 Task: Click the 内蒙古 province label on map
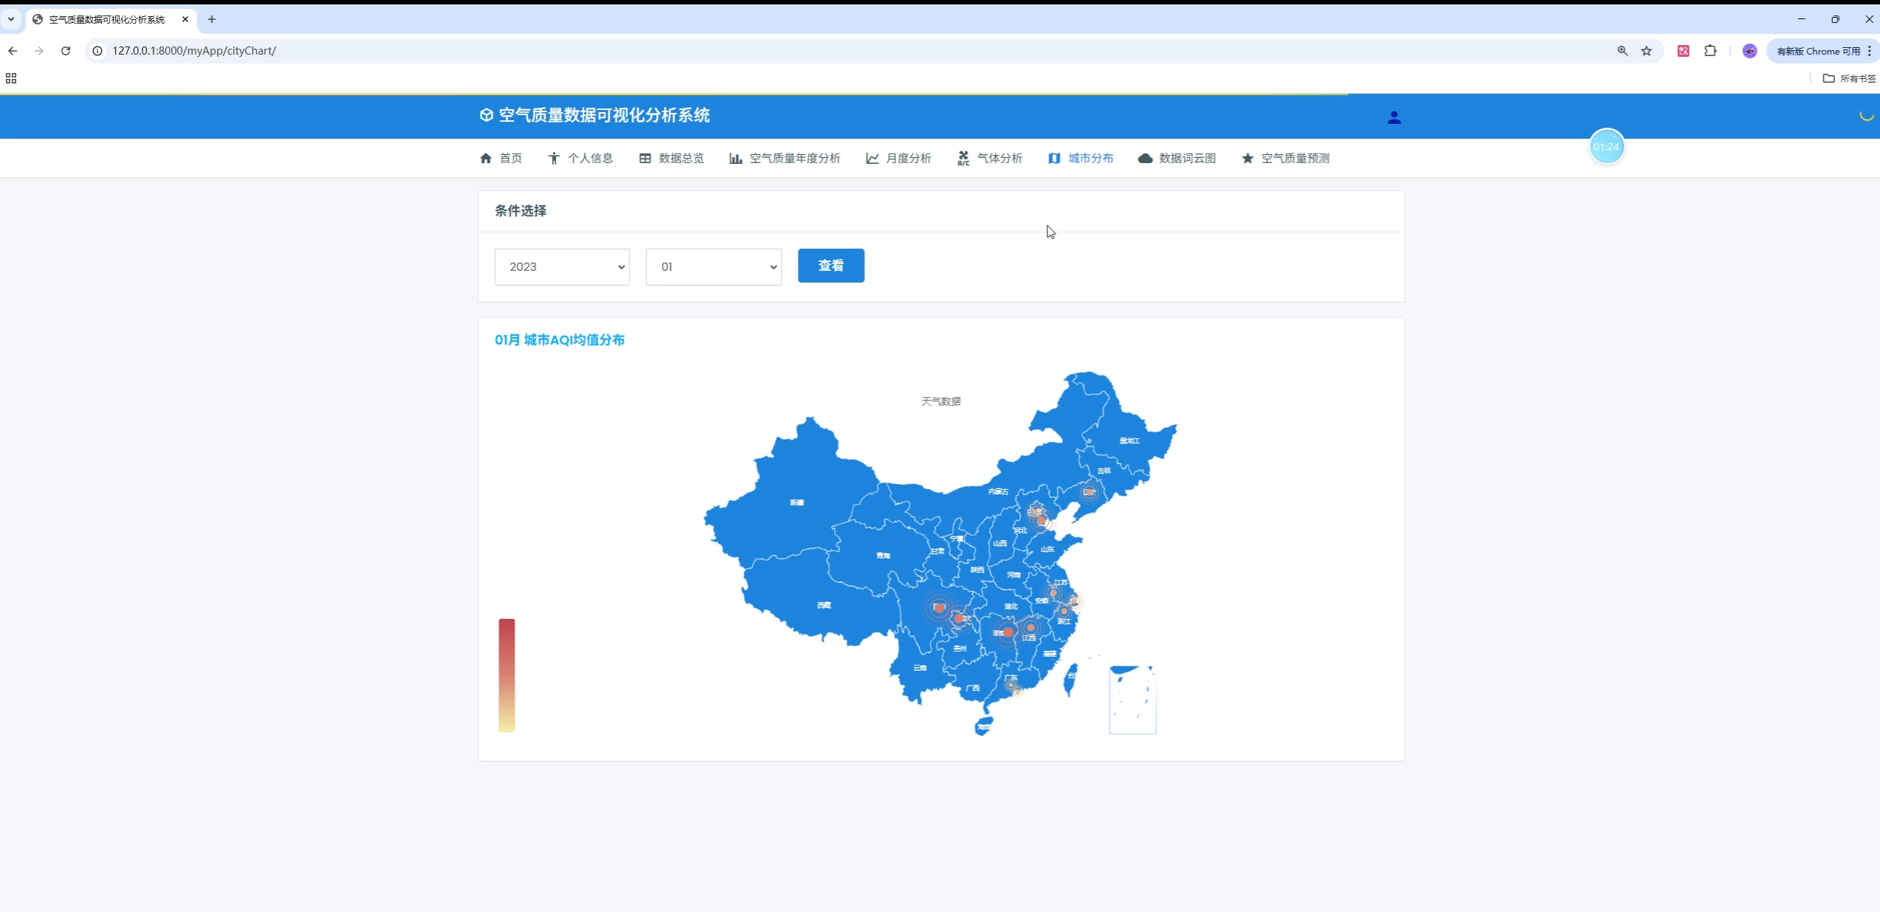point(998,491)
